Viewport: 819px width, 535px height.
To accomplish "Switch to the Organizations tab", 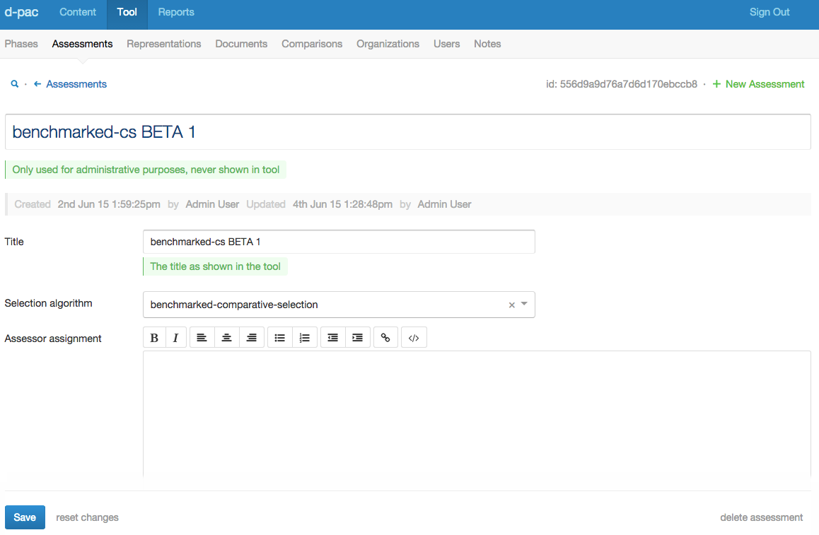I will [x=388, y=44].
